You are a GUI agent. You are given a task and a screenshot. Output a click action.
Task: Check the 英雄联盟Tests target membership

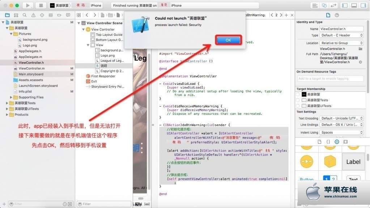[298, 100]
